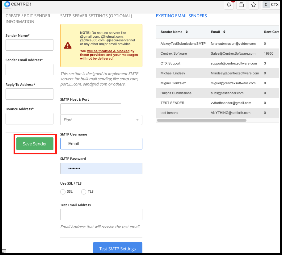Viewport: 282px width, 255px height.
Task: Click the Centrex logo
Action: click(x=17, y=4)
